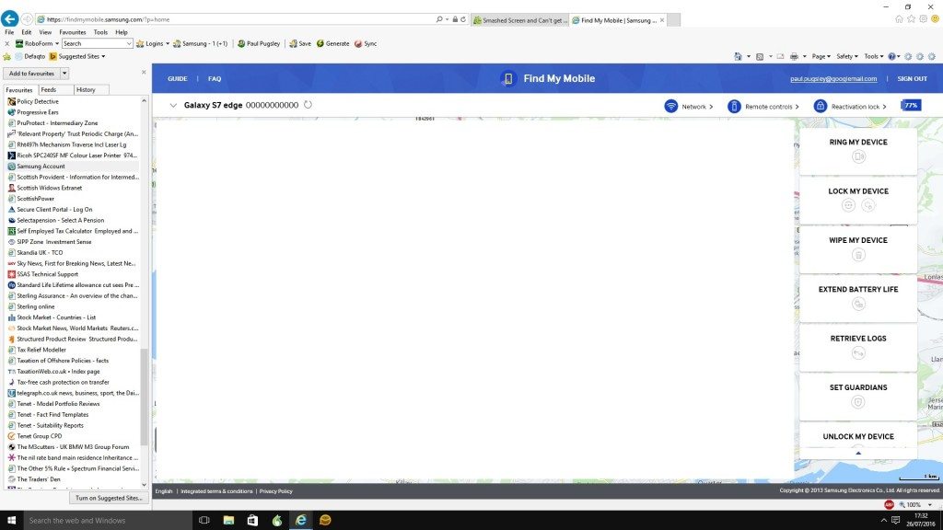Open File Explorer from the taskbar
The width and height of the screenshot is (943, 530).
point(228,520)
